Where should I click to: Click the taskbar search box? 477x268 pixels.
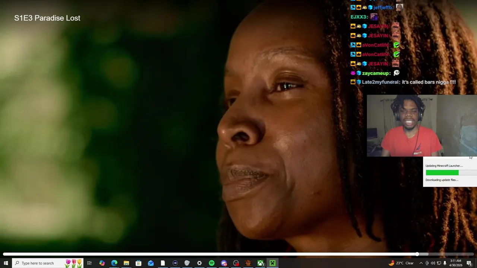(x=47, y=263)
